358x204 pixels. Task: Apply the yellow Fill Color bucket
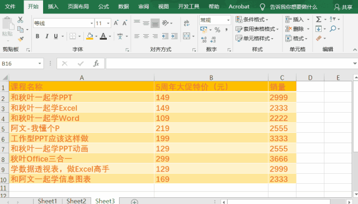coord(89,36)
